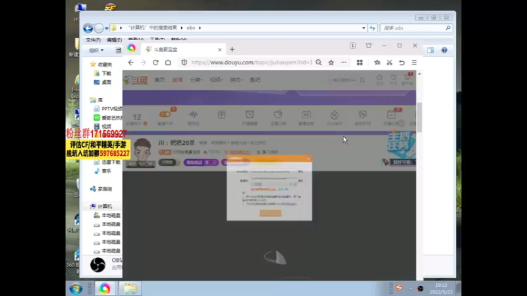Select 计算机 in Explorer sidebar

tap(101, 207)
